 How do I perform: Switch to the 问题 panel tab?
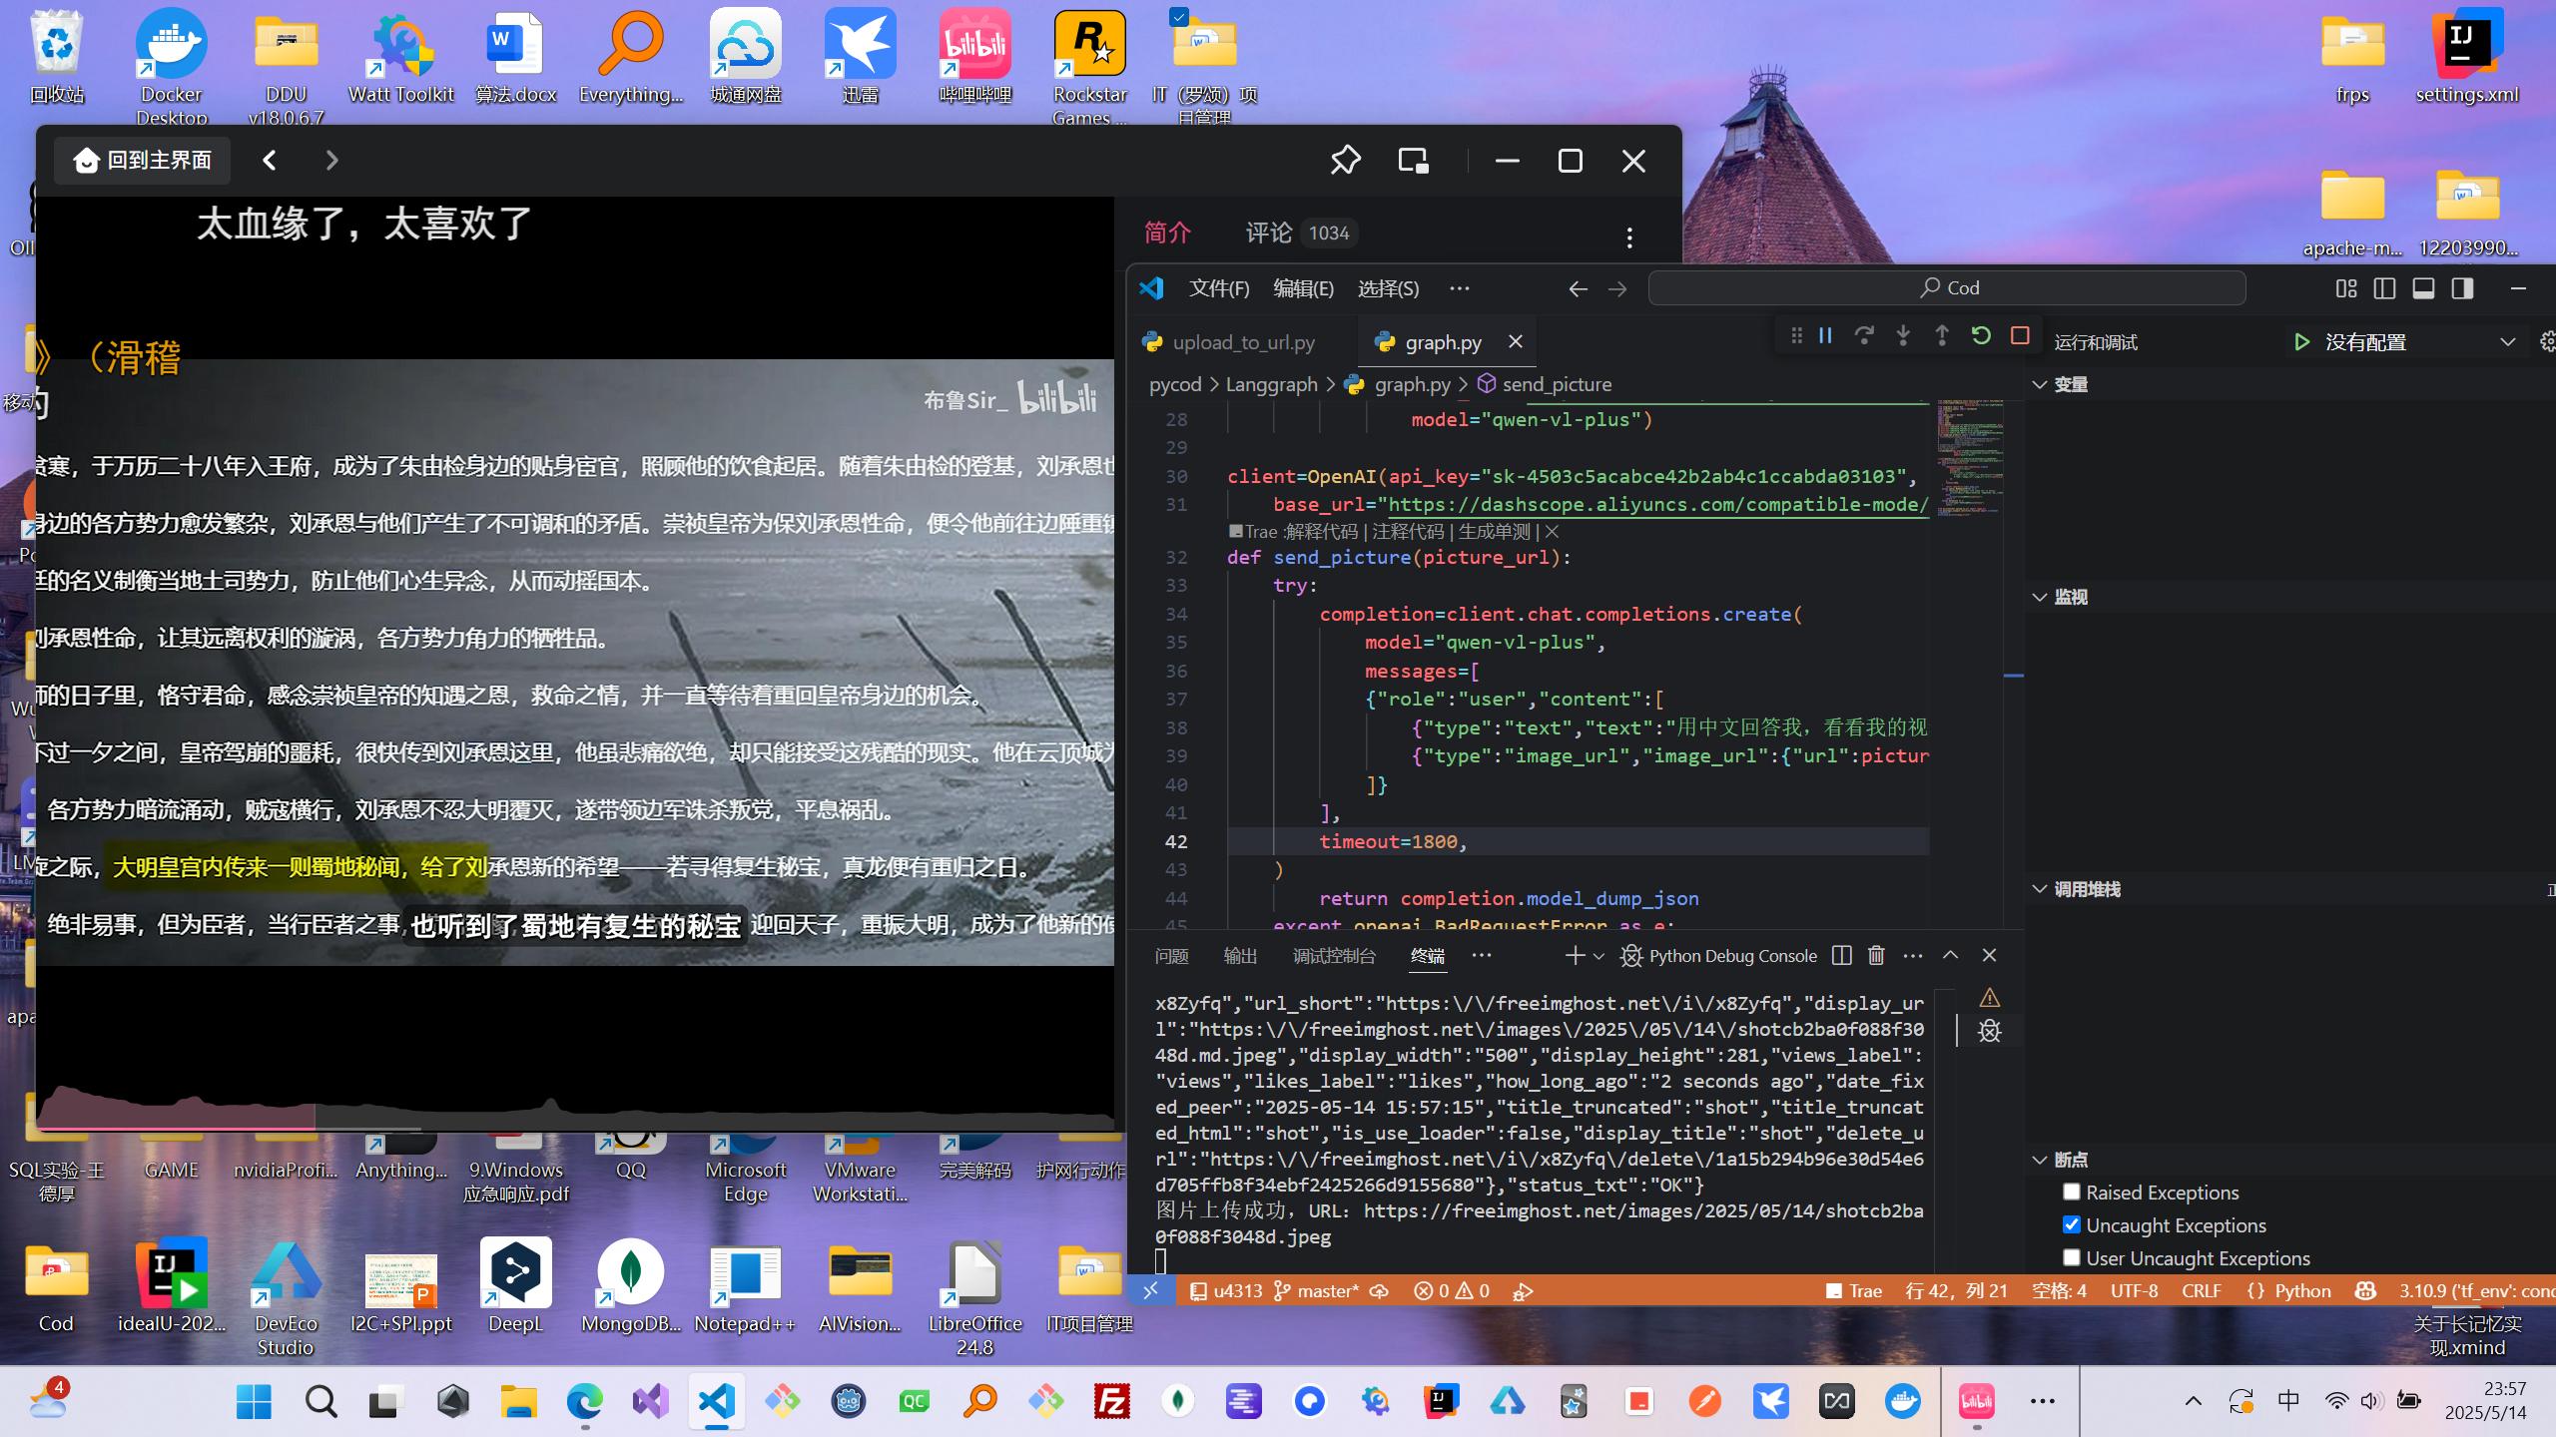point(1171,956)
